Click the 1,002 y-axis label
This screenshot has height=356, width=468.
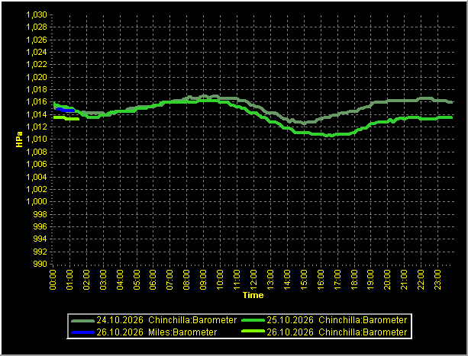click(37, 189)
